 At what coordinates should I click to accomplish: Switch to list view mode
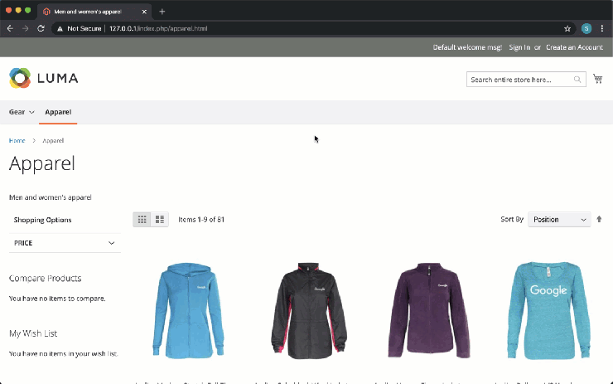tap(160, 220)
